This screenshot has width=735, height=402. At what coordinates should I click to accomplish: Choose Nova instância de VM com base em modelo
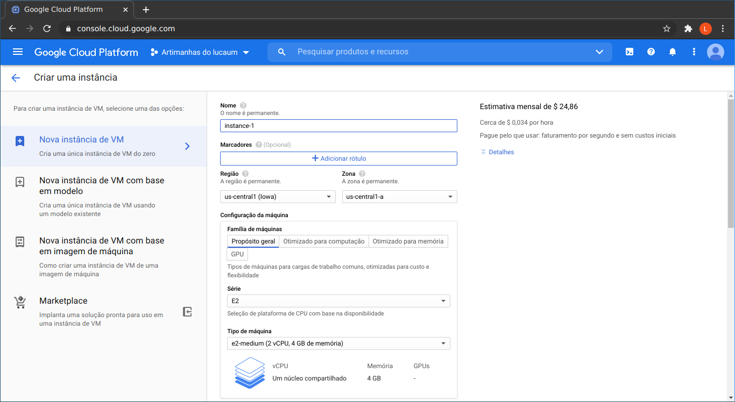pos(103,197)
